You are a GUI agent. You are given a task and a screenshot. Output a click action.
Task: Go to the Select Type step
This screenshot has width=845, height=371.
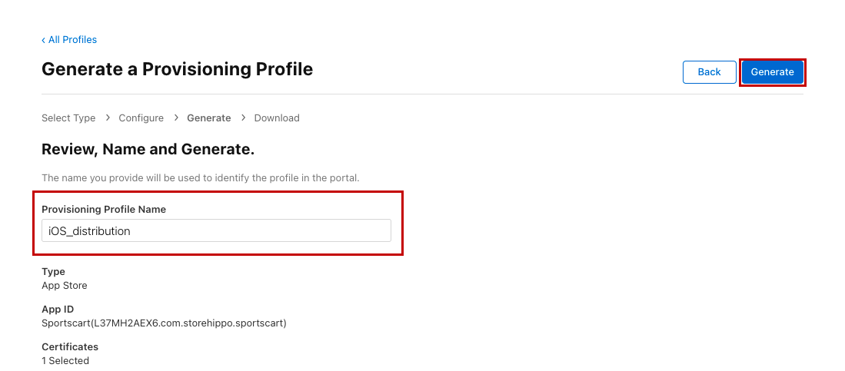(68, 118)
